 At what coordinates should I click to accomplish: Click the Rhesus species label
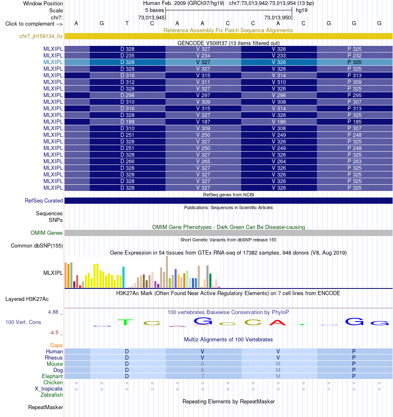(x=54, y=358)
